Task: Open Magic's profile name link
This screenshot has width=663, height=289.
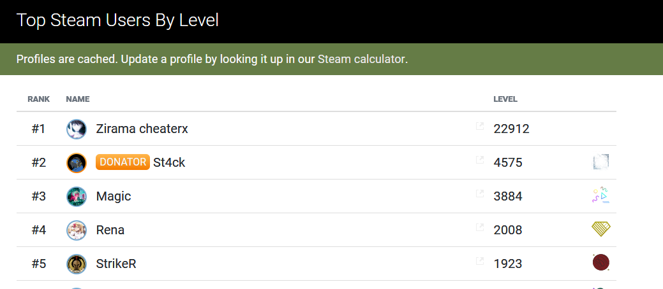Action: coord(114,196)
